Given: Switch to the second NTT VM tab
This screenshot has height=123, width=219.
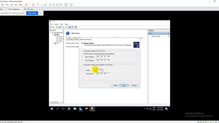Looking at the screenshot, I should point(30,9).
